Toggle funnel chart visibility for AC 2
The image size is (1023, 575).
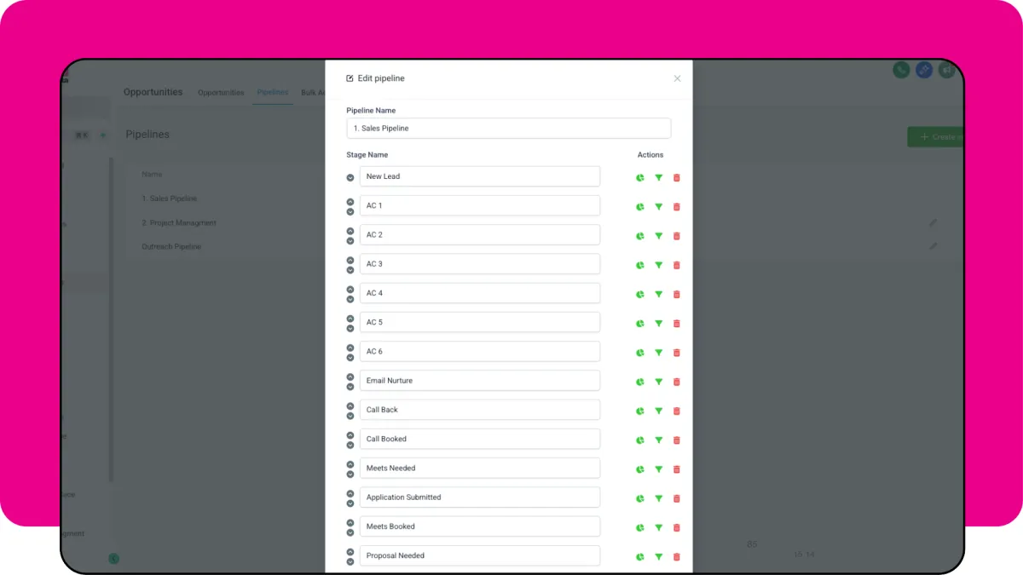pos(658,236)
